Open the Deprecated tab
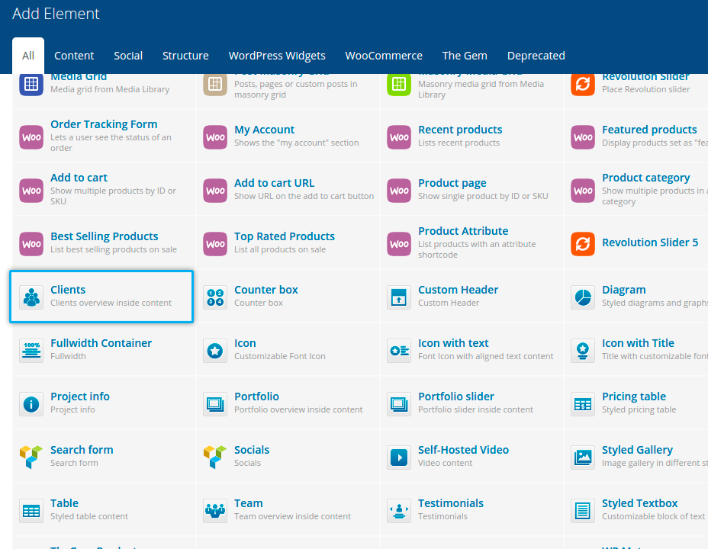 tap(536, 56)
